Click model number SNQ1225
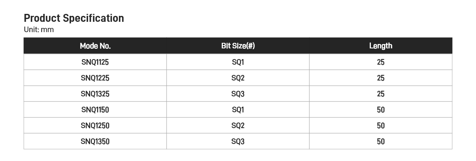 point(95,78)
